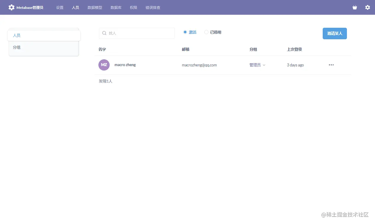Click the 发现1人 result count text
This screenshot has width=375, height=224.
105,81
